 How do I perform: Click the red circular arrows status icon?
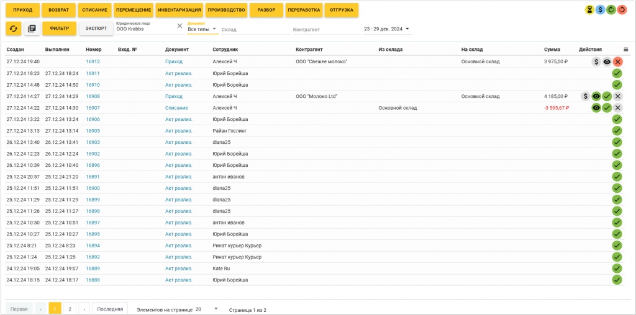622,10
